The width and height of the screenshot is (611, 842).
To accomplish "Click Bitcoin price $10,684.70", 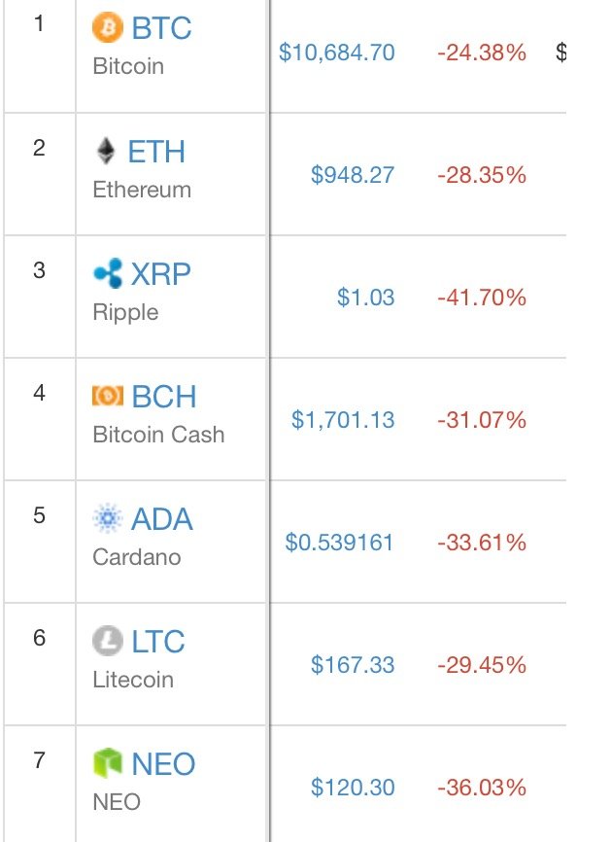I will click(x=337, y=53).
